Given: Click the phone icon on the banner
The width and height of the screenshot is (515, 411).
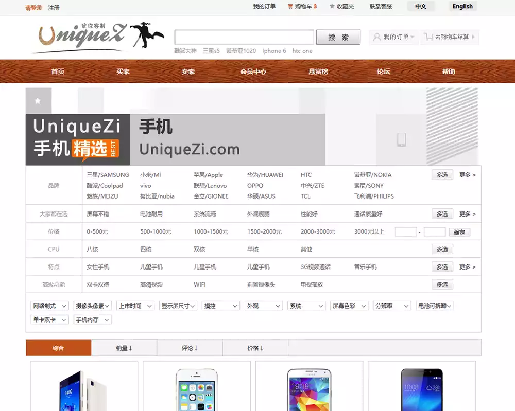Looking at the screenshot, I should (401, 139).
